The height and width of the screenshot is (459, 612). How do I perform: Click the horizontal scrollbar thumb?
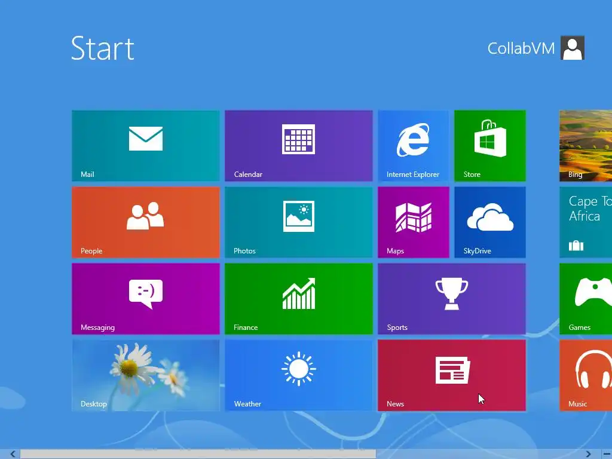pyautogui.click(x=198, y=454)
